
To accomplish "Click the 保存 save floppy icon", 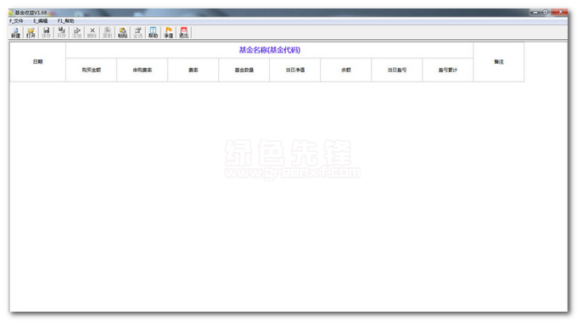I will (47, 32).
